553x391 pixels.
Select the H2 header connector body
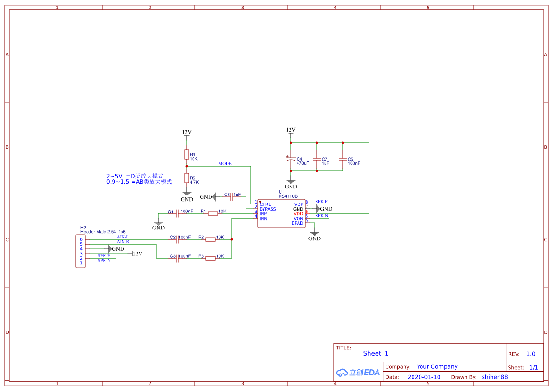point(80,251)
